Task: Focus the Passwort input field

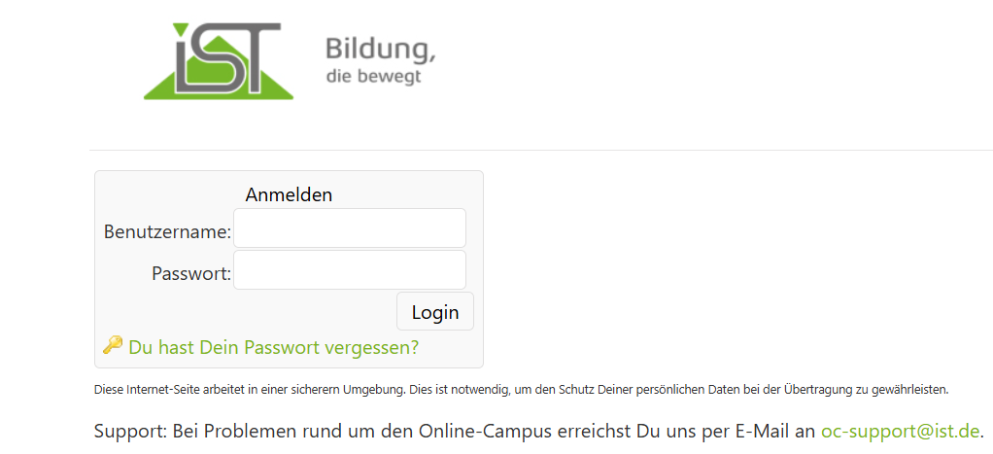Action: click(349, 270)
